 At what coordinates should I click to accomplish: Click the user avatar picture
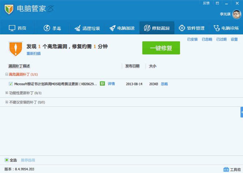(x=237, y=14)
